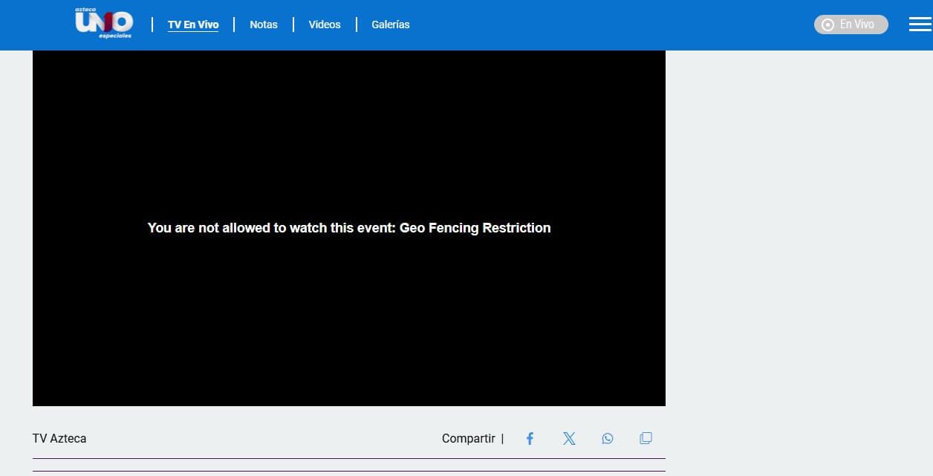
Task: Click the En Vivo text in the pill
Action: coord(857,25)
